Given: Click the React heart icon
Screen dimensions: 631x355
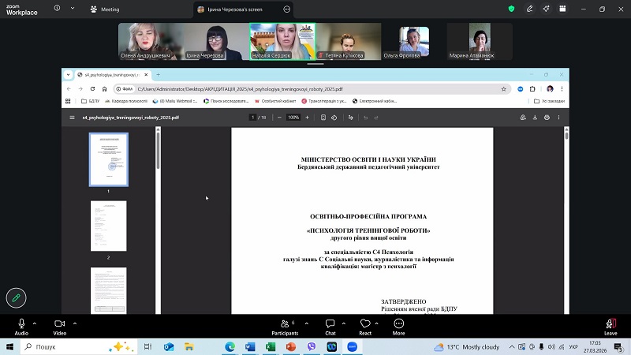Looking at the screenshot, I should pyautogui.click(x=364, y=323).
